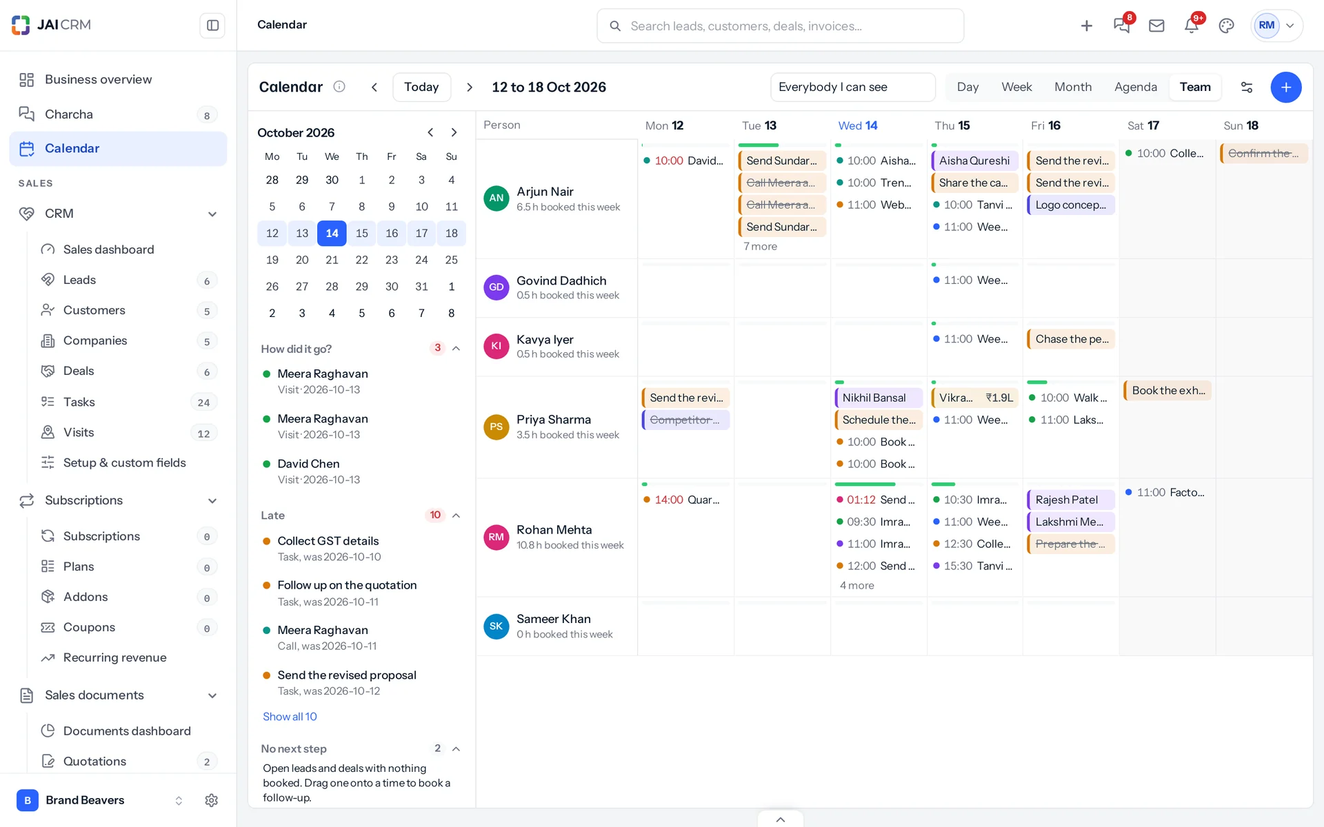
Task: Open Charcha in sidebar
Action: click(x=118, y=114)
